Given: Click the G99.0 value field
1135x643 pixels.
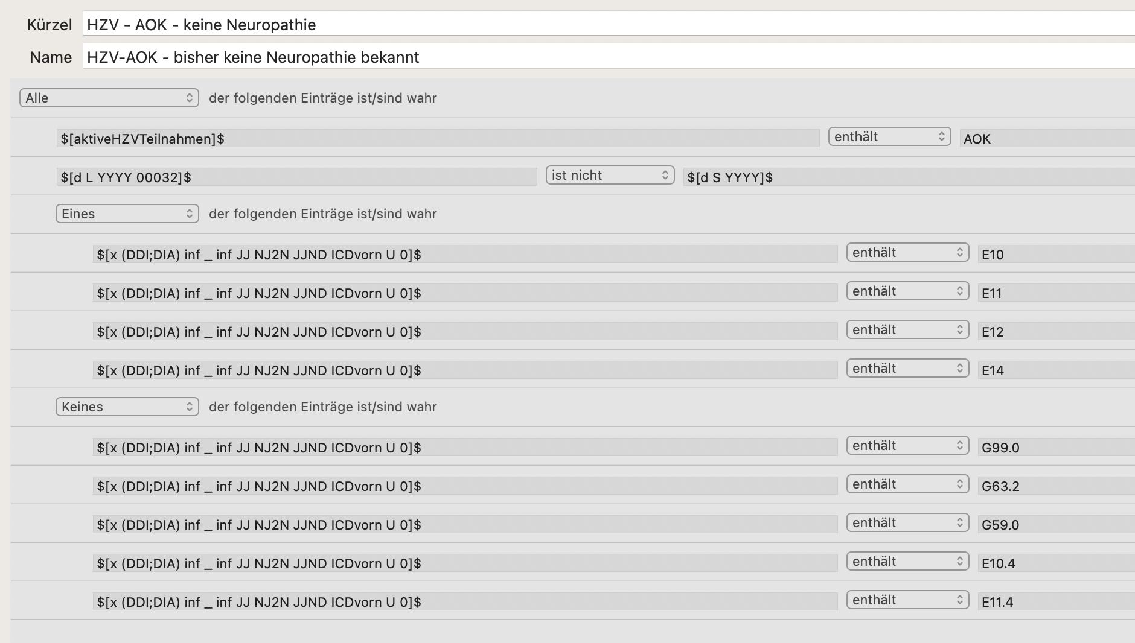Looking at the screenshot, I should tap(1057, 447).
